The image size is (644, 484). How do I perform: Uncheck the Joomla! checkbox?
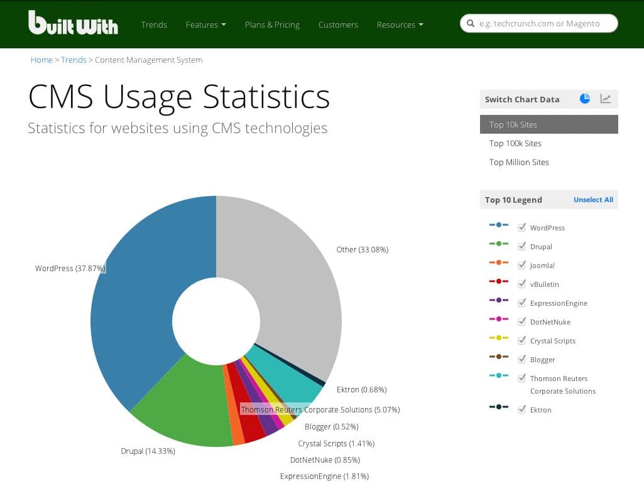[521, 265]
